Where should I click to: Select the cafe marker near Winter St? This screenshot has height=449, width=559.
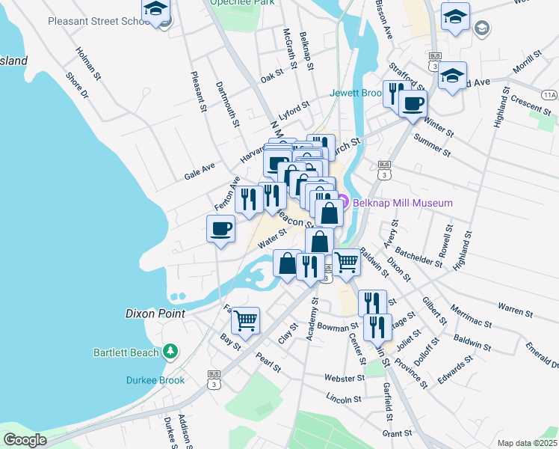[x=413, y=103]
